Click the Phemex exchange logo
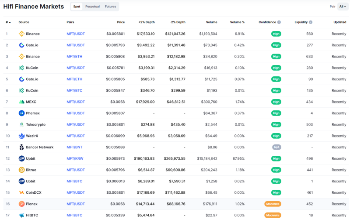This screenshot has height=219, width=350. tap(21, 113)
